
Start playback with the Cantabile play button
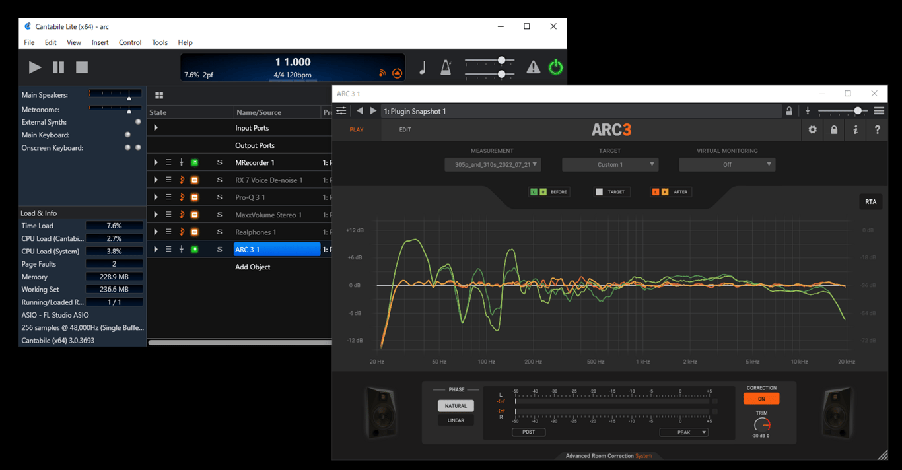pyautogui.click(x=35, y=67)
